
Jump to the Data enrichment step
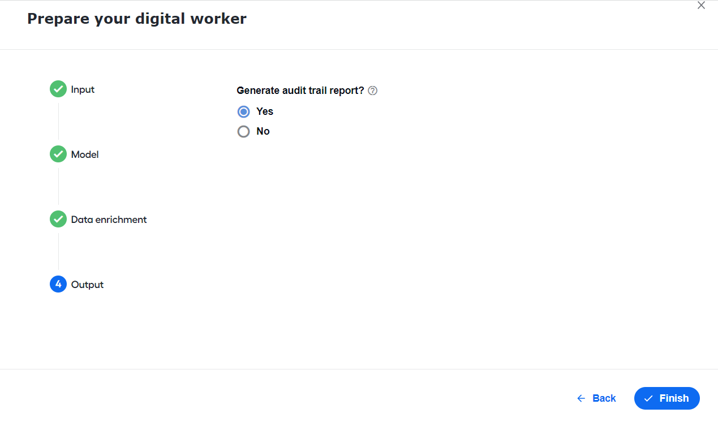109,220
